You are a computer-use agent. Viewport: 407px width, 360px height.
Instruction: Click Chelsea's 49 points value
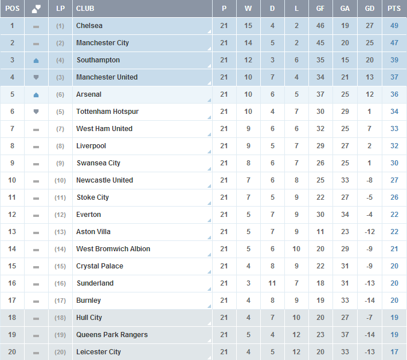tap(394, 26)
